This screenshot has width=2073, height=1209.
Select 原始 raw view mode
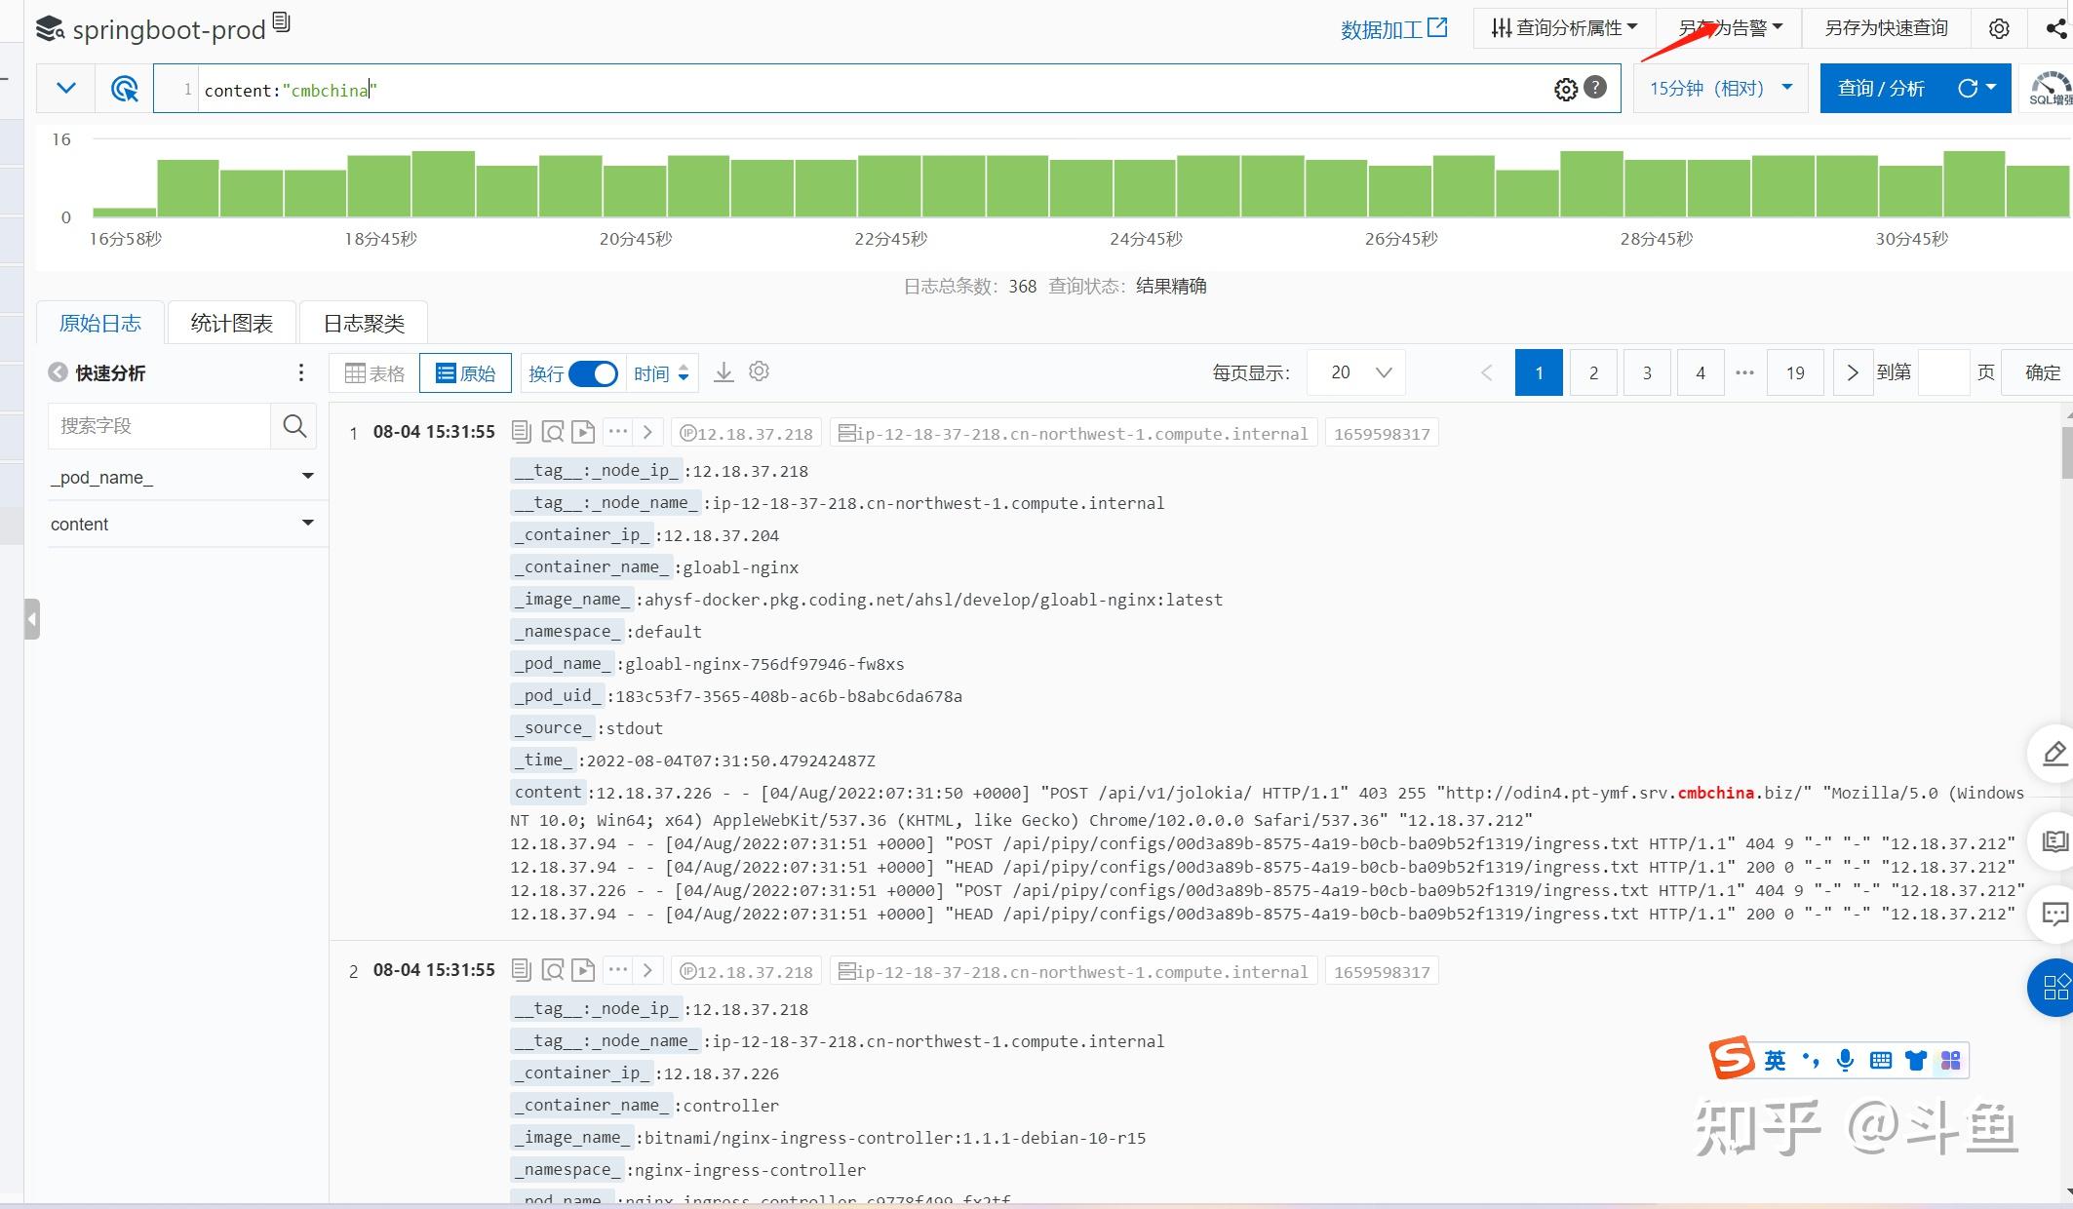click(466, 373)
